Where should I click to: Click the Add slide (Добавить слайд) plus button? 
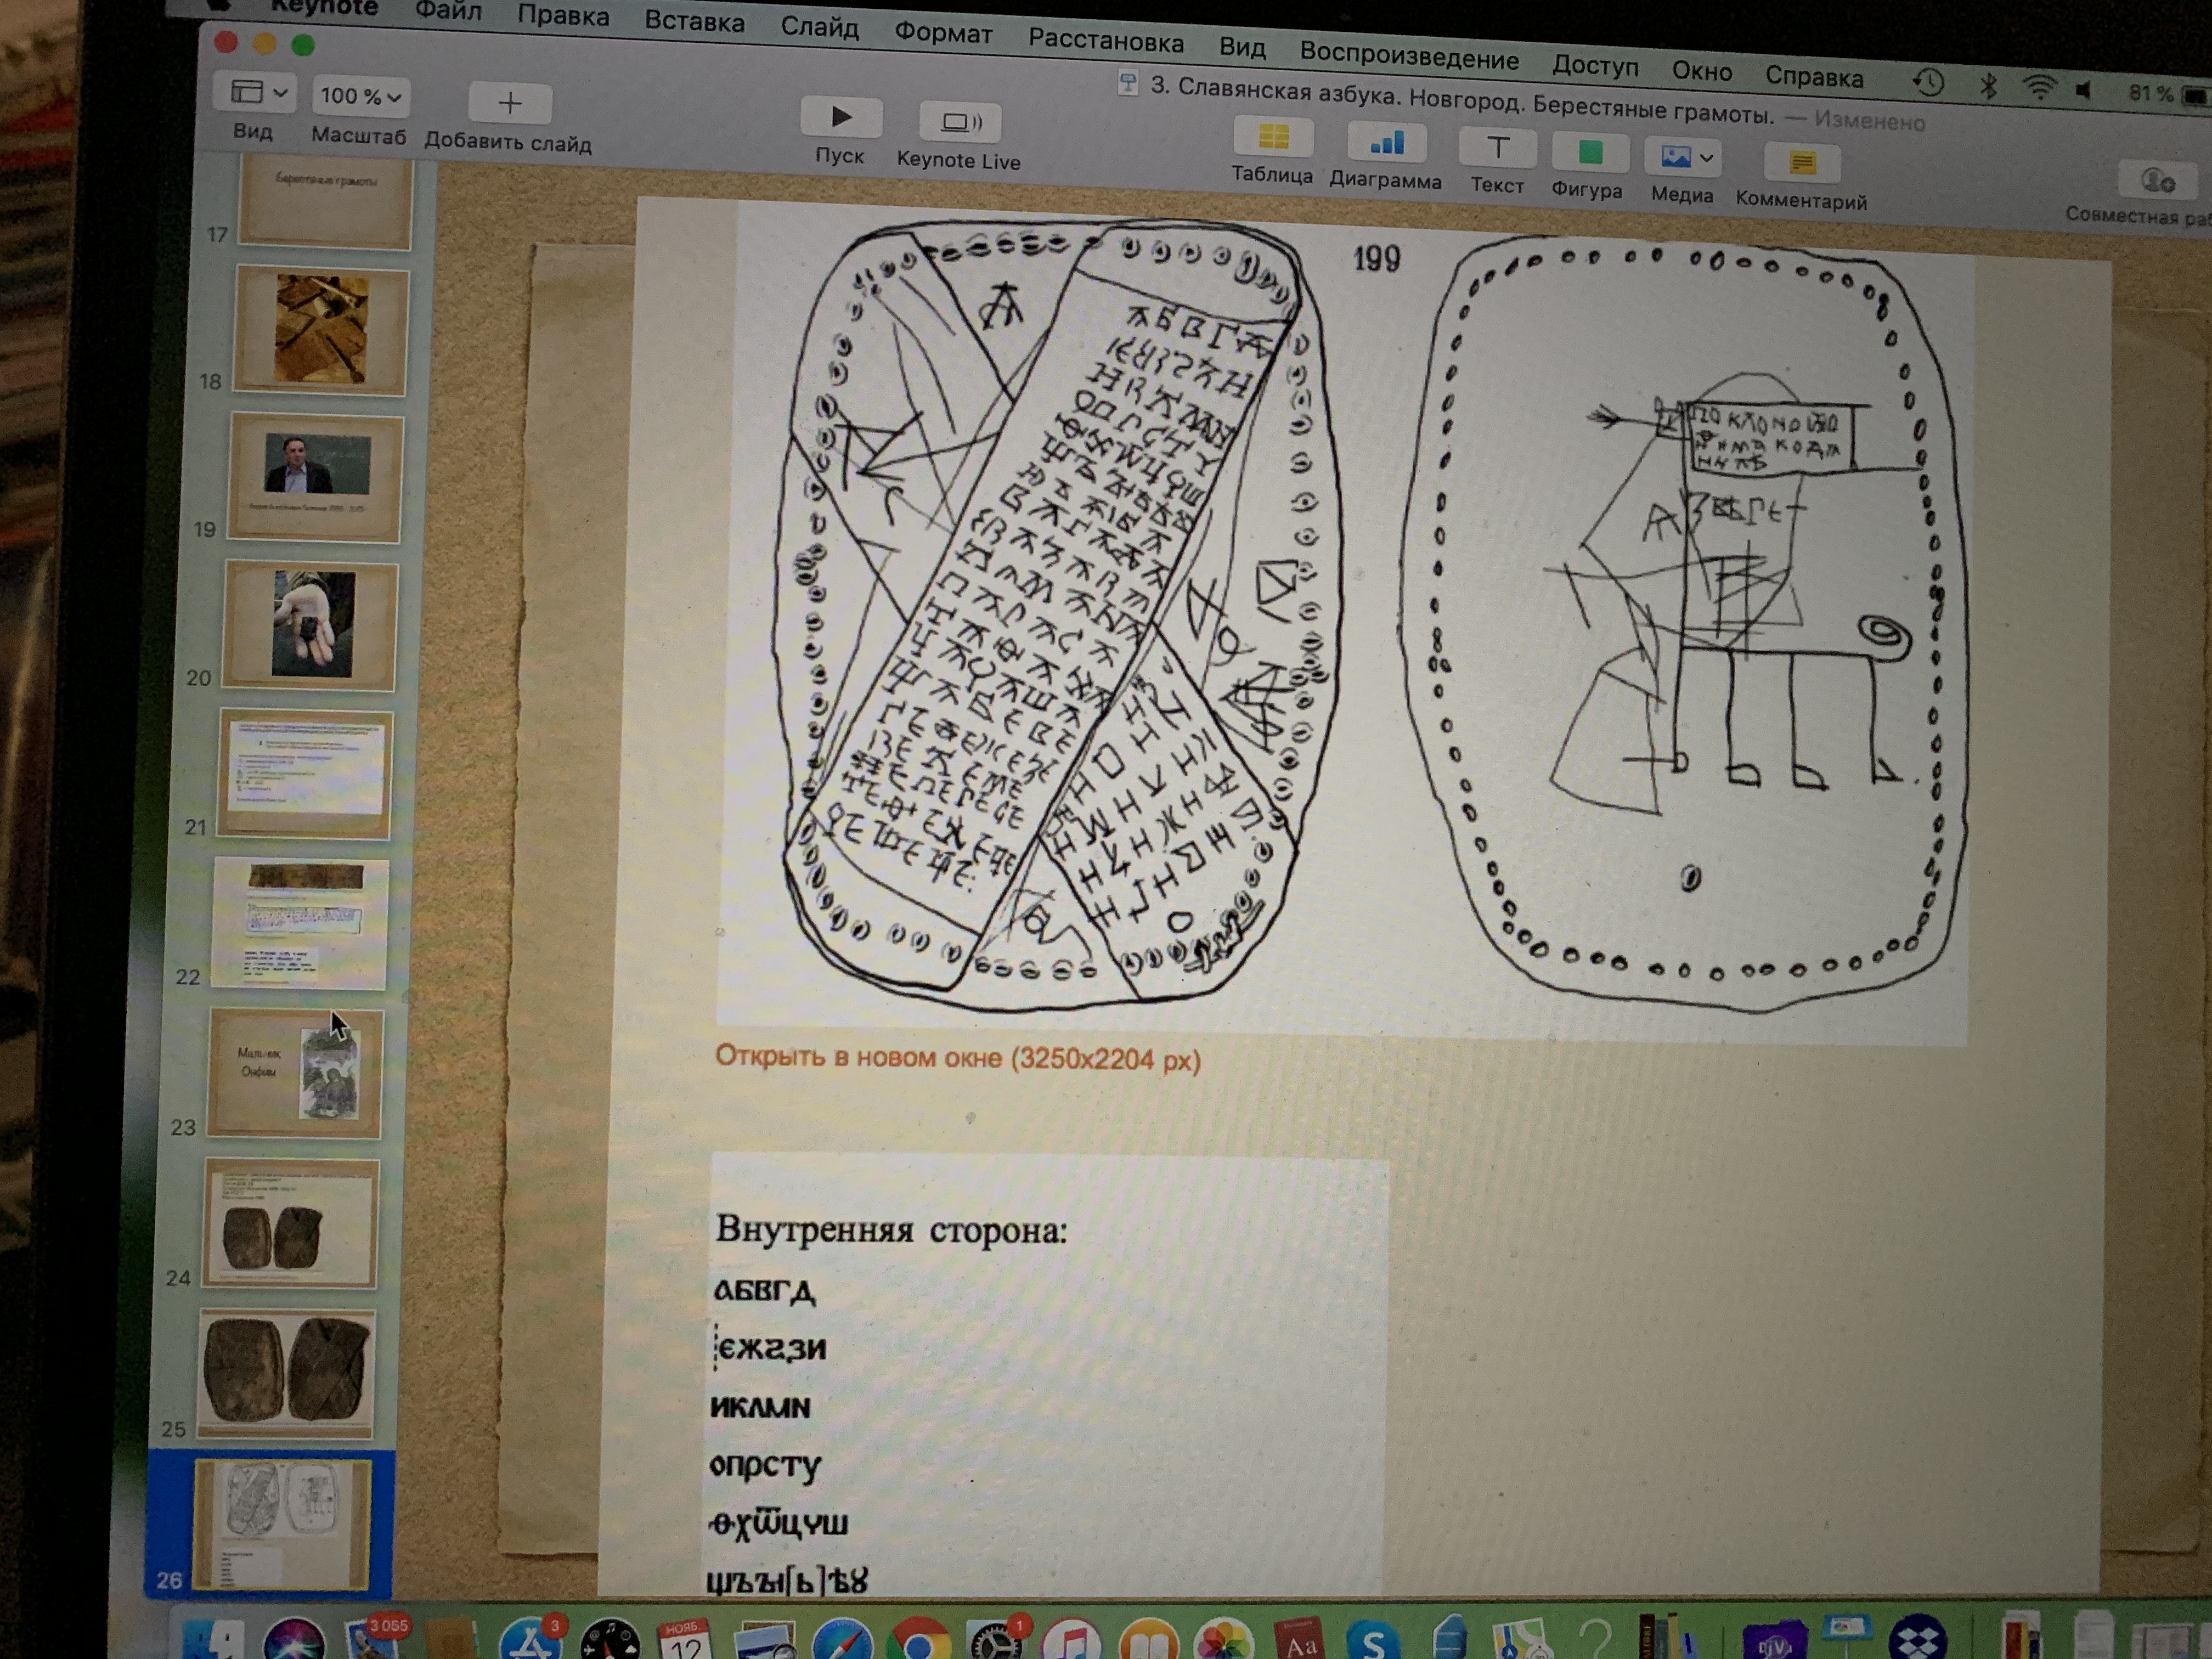[510, 103]
